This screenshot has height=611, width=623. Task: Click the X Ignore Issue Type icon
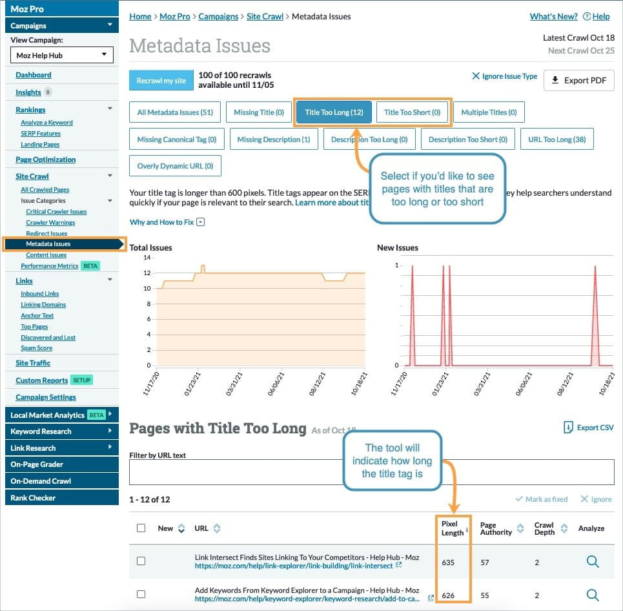point(476,76)
